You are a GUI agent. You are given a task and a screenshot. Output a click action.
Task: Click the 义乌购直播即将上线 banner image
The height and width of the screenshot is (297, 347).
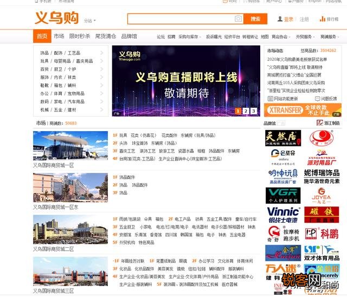[x=186, y=81]
